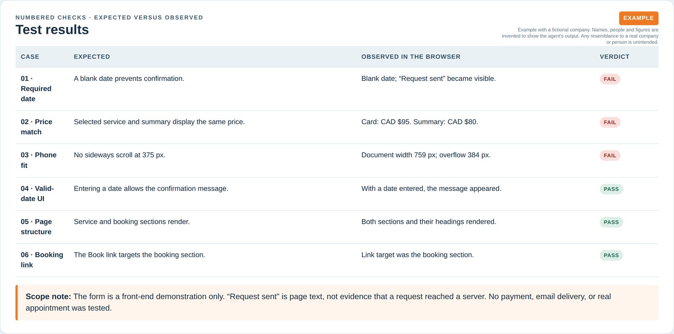This screenshot has height=334, width=674.
Task: Click the orange EXAMPLE badge
Action: tap(638, 18)
